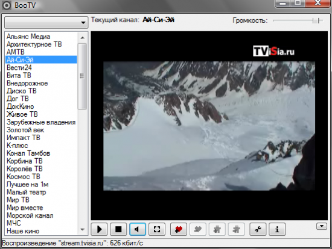Add channel to favorites red heart icon
The width and height of the screenshot is (332, 249).
[x=179, y=229]
